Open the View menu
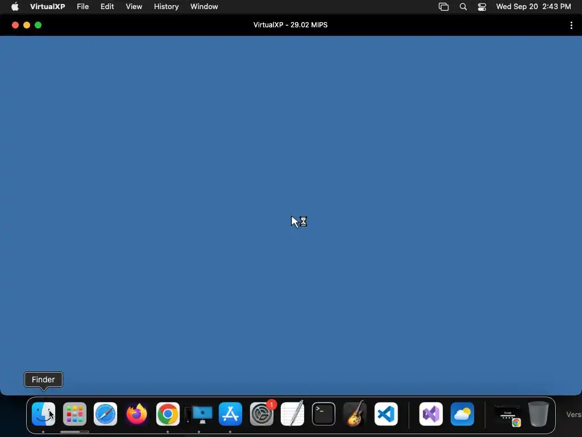 [x=134, y=7]
